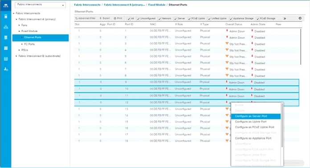Open the VM icon in the sidebar

[x=6, y=48]
